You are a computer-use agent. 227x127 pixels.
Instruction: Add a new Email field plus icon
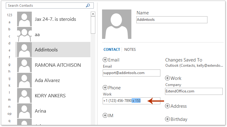[x=105, y=60]
